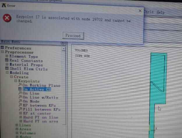Open the Preferences item in Main Menu

pyautogui.click(x=18, y=48)
